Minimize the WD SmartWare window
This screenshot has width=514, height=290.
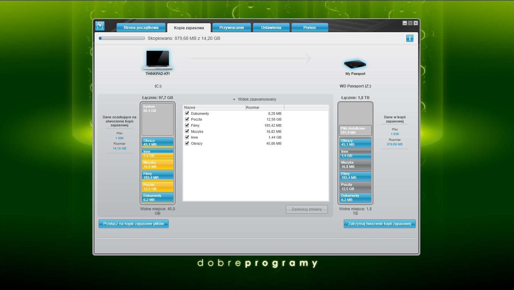click(x=405, y=23)
